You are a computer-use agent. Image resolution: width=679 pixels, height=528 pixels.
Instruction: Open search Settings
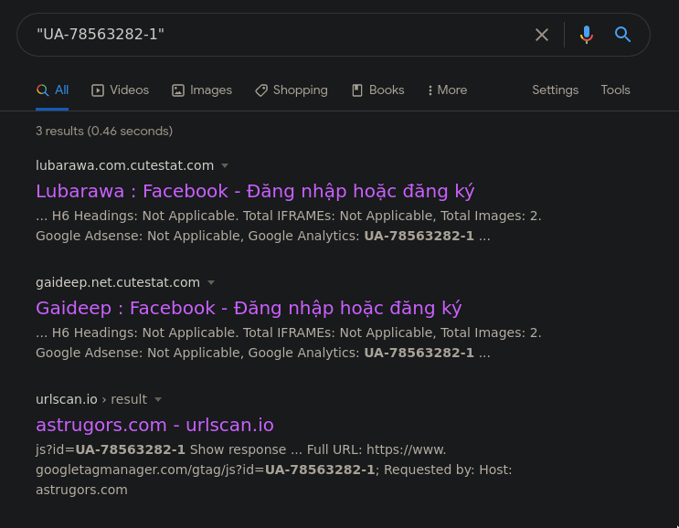point(555,90)
